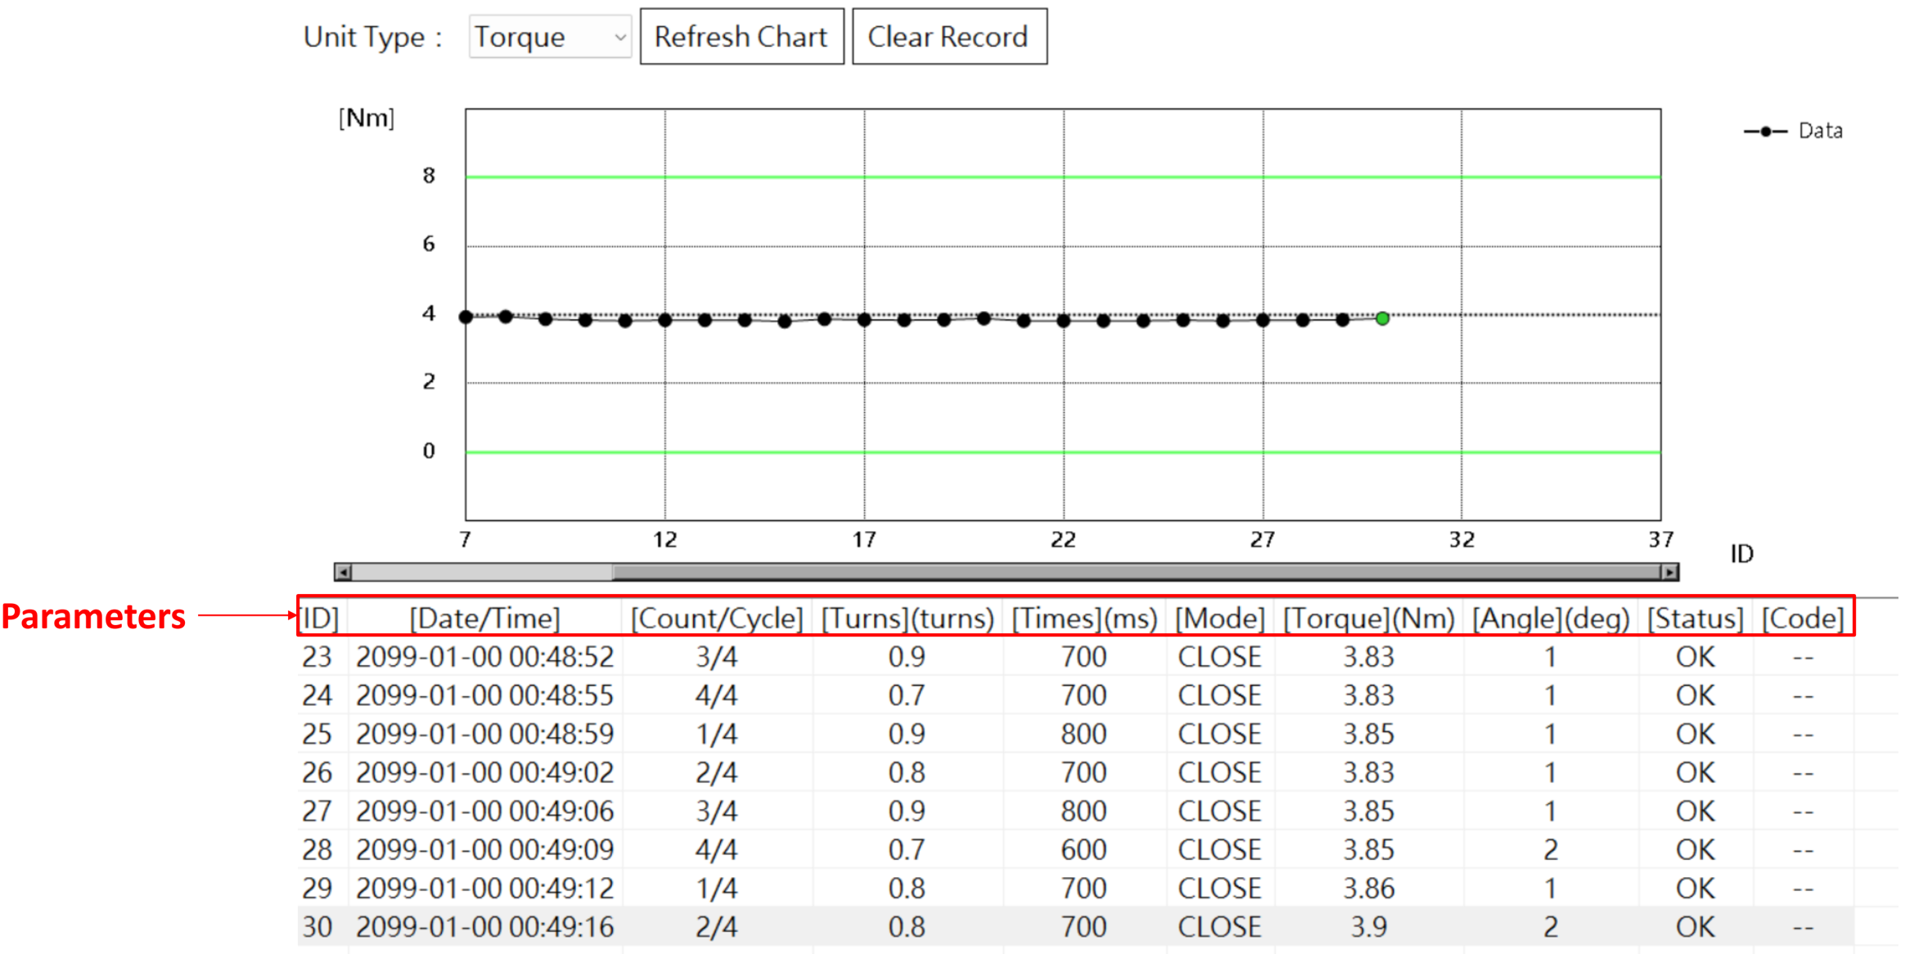Click the [Turns](turns) column header
Image resolution: width=1905 pixels, height=954 pixels.
907,619
